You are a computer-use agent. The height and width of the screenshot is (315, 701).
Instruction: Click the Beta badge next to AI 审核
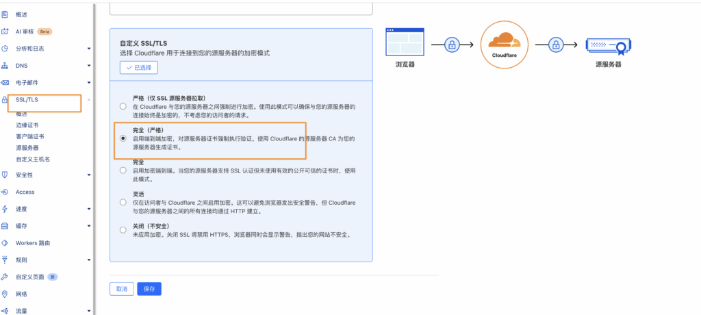click(x=44, y=32)
